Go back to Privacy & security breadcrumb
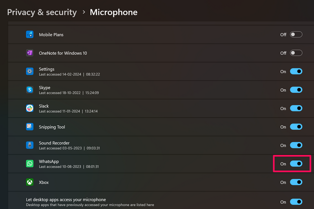The height and width of the screenshot is (209, 314). click(x=42, y=12)
